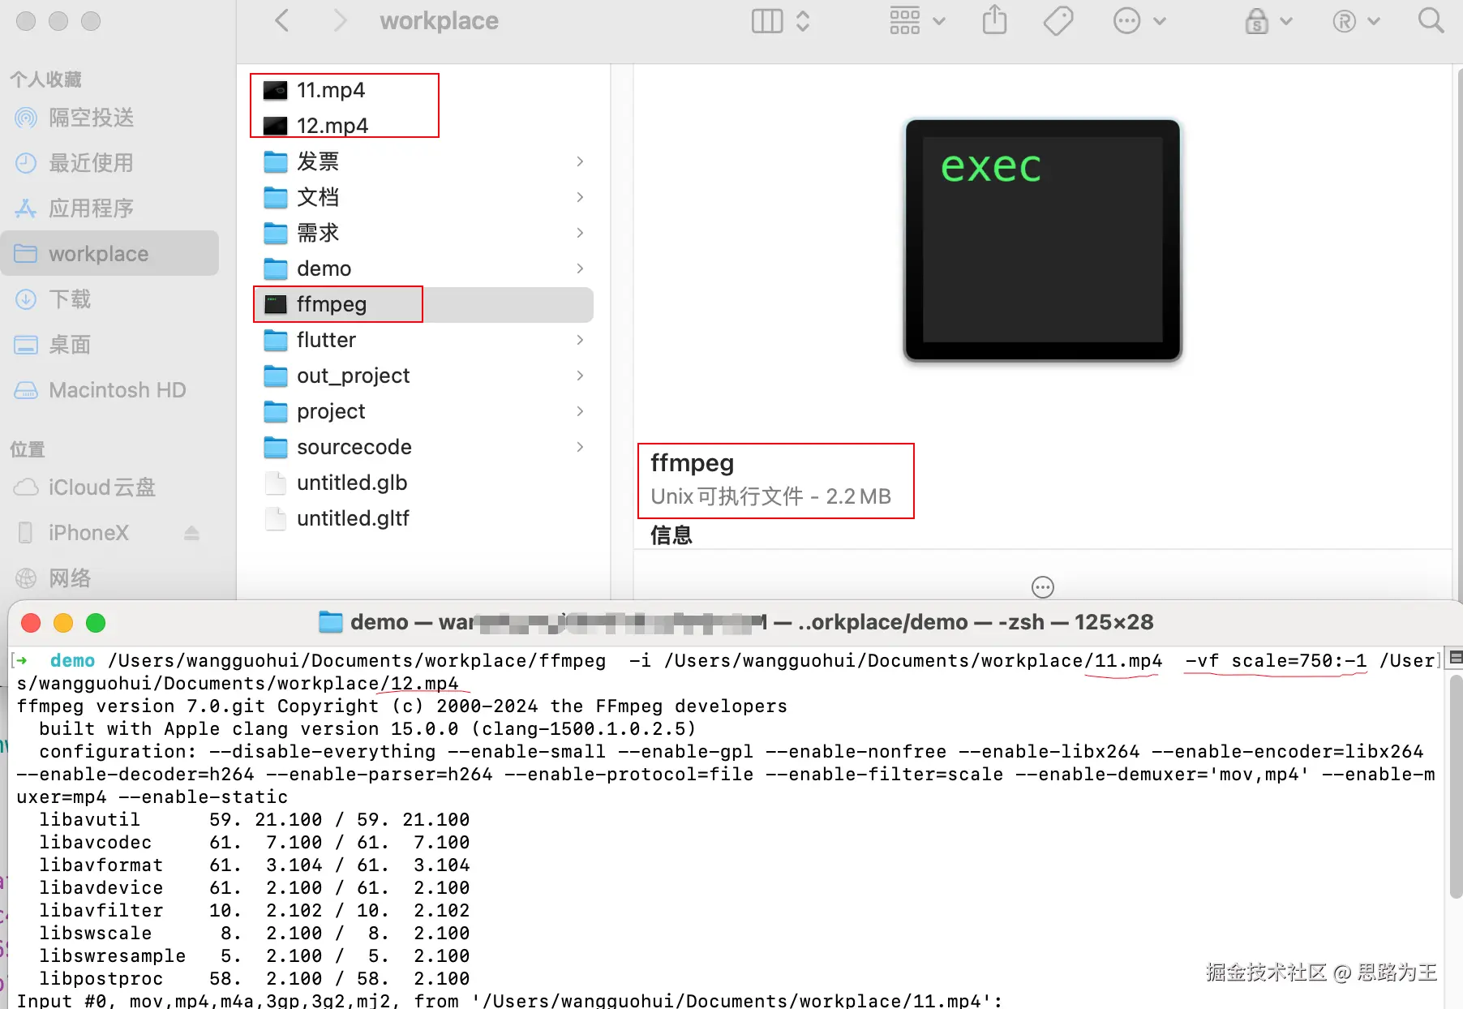This screenshot has height=1009, width=1463.
Task: Click the Finder search magnifier
Action: [1431, 21]
